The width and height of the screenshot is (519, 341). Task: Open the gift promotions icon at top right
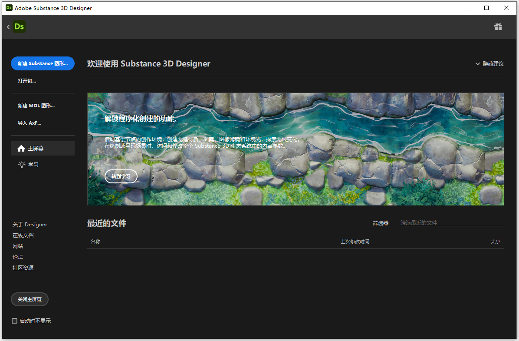click(x=498, y=26)
